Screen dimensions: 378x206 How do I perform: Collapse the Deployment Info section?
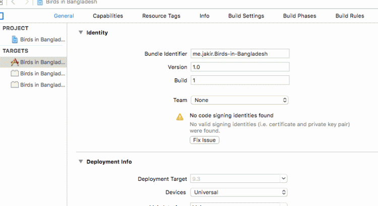point(80,162)
